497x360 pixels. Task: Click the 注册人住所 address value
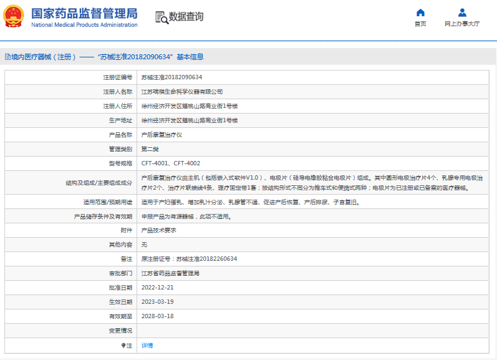[x=190, y=106]
